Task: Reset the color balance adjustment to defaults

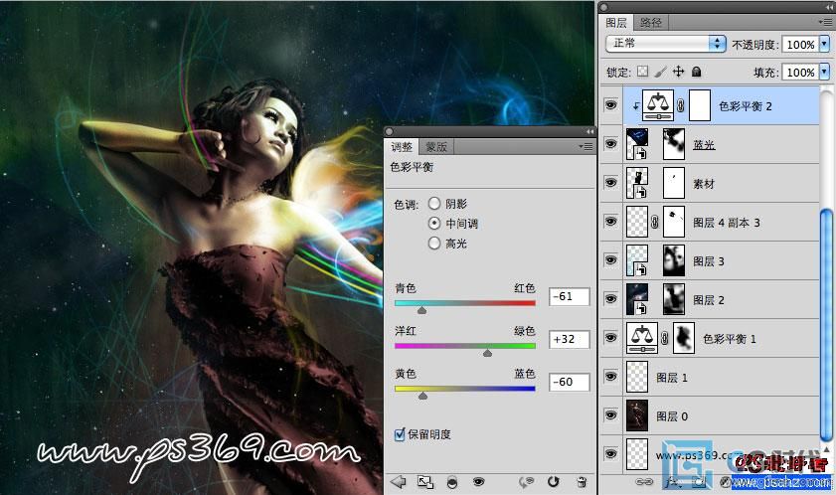Action: 554,482
